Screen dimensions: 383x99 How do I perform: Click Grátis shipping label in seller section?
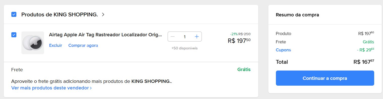point(244,70)
